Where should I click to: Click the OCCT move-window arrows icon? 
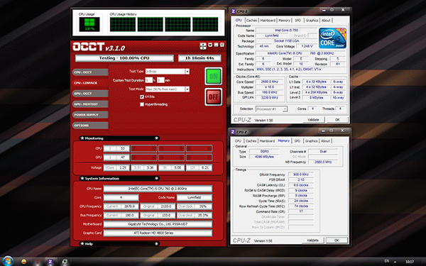click(x=203, y=46)
